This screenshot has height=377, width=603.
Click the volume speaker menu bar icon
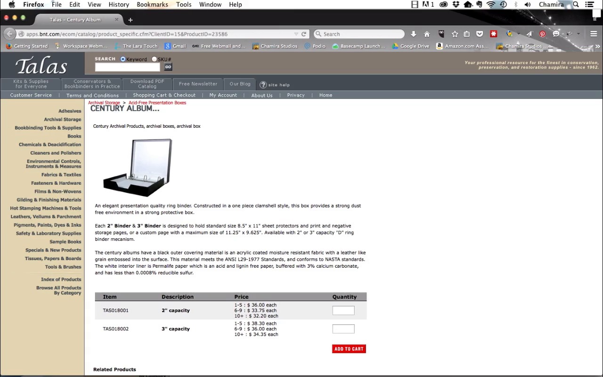pyautogui.click(x=528, y=4)
